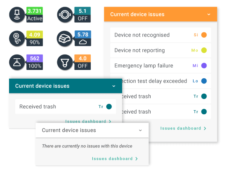Viewport: 226px width, 173px height.
Task: Open Issues dashboard link in the no-issues panel
Action: (115, 159)
